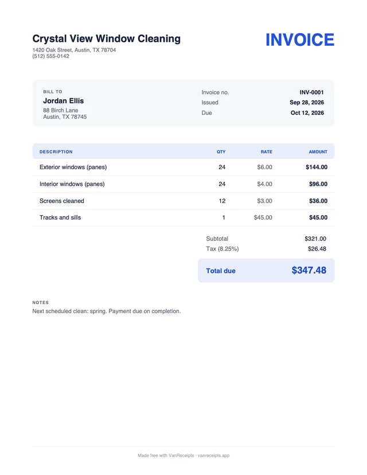Screen dimensions: 367x475
Task: Click the Tax (8.25%) label
Action: click(222, 249)
